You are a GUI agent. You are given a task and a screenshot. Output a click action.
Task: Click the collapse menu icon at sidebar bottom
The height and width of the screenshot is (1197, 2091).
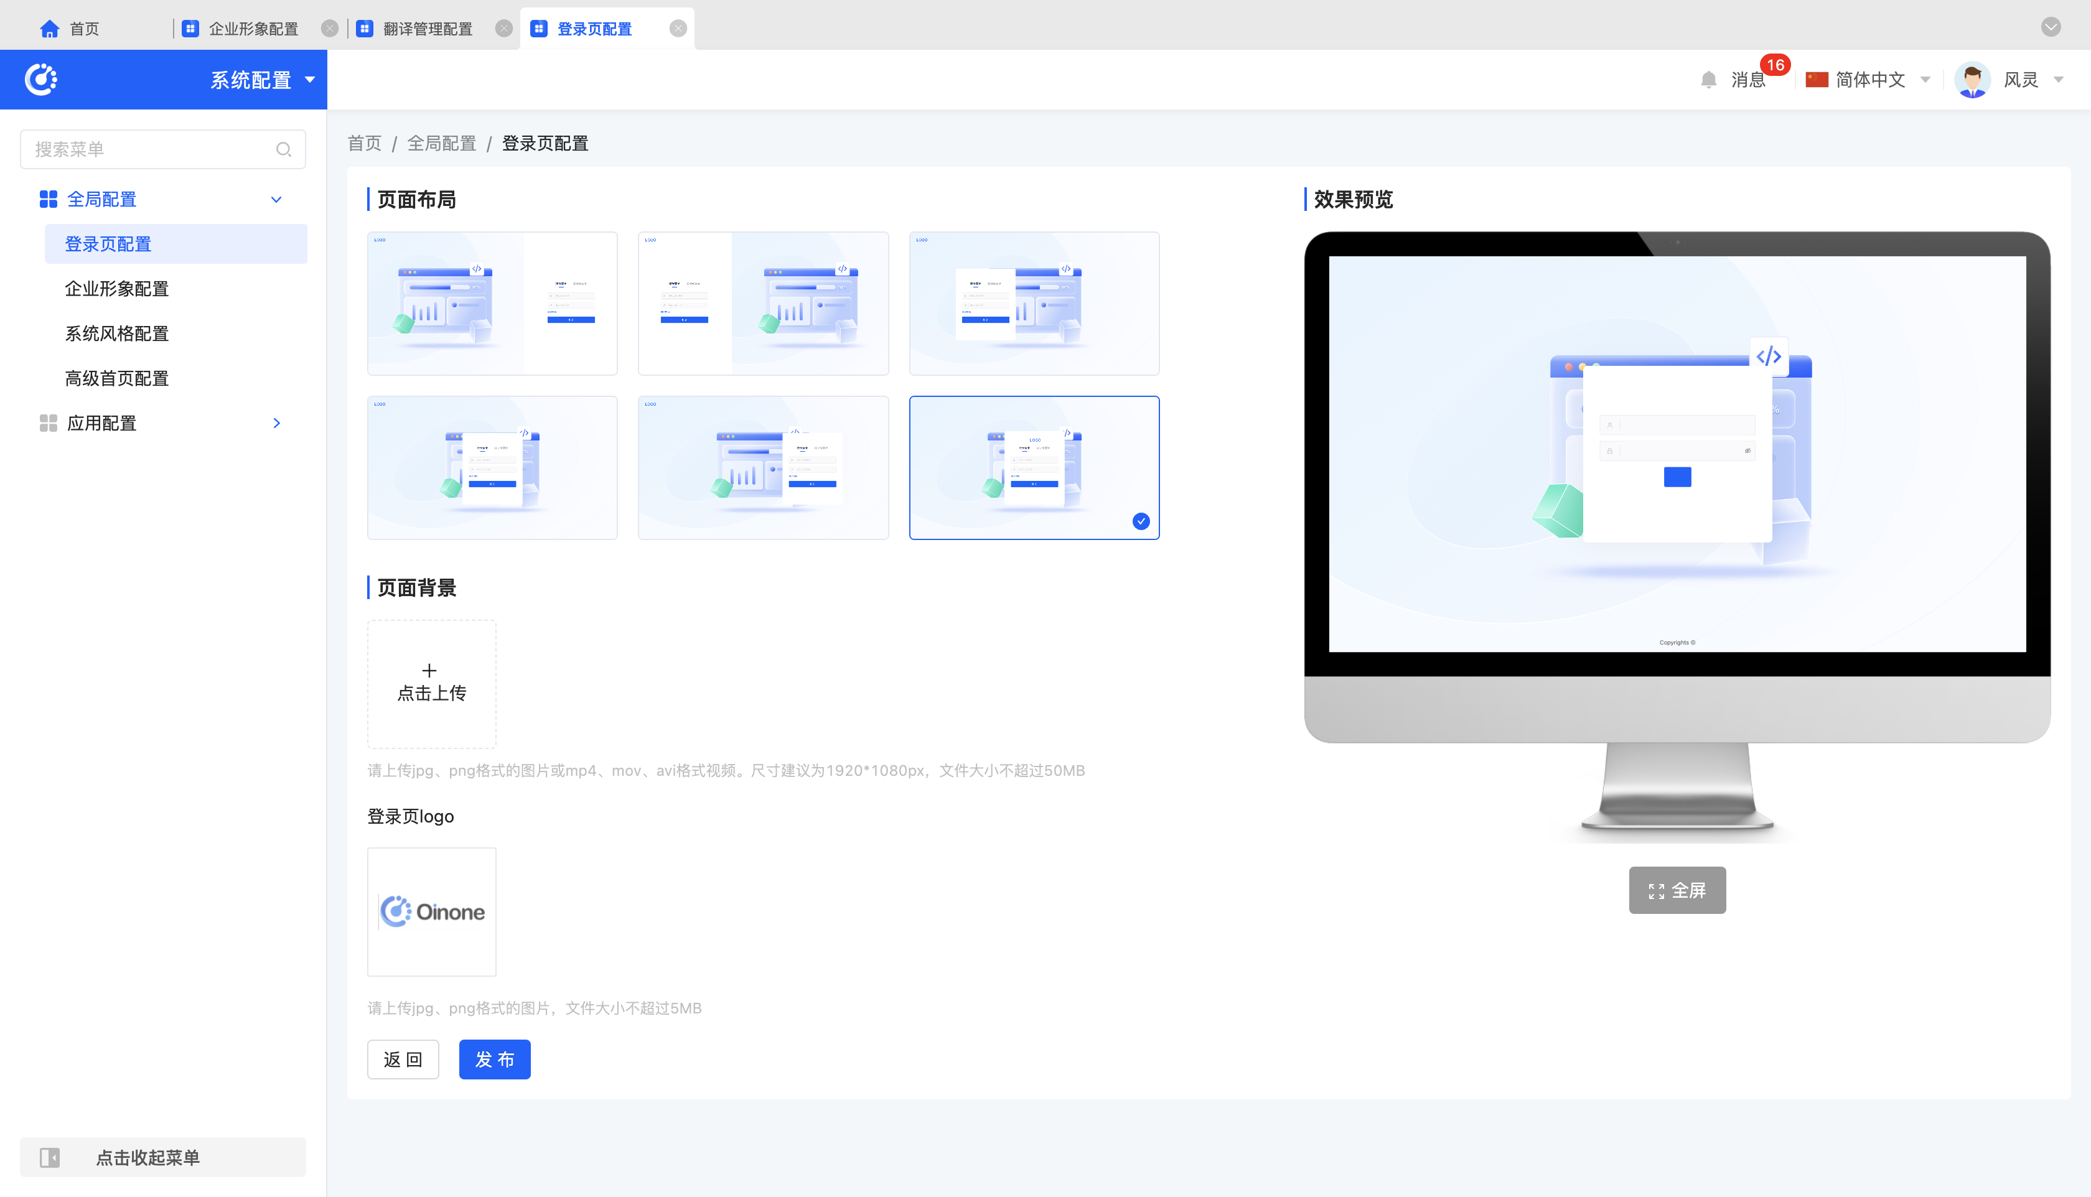coord(50,1158)
